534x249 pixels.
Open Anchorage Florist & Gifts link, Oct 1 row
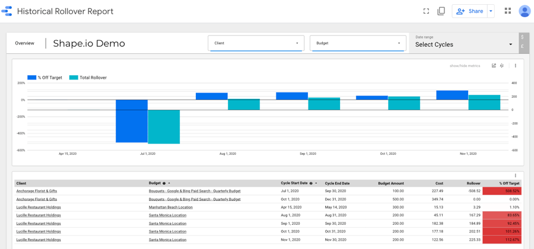coord(37,199)
